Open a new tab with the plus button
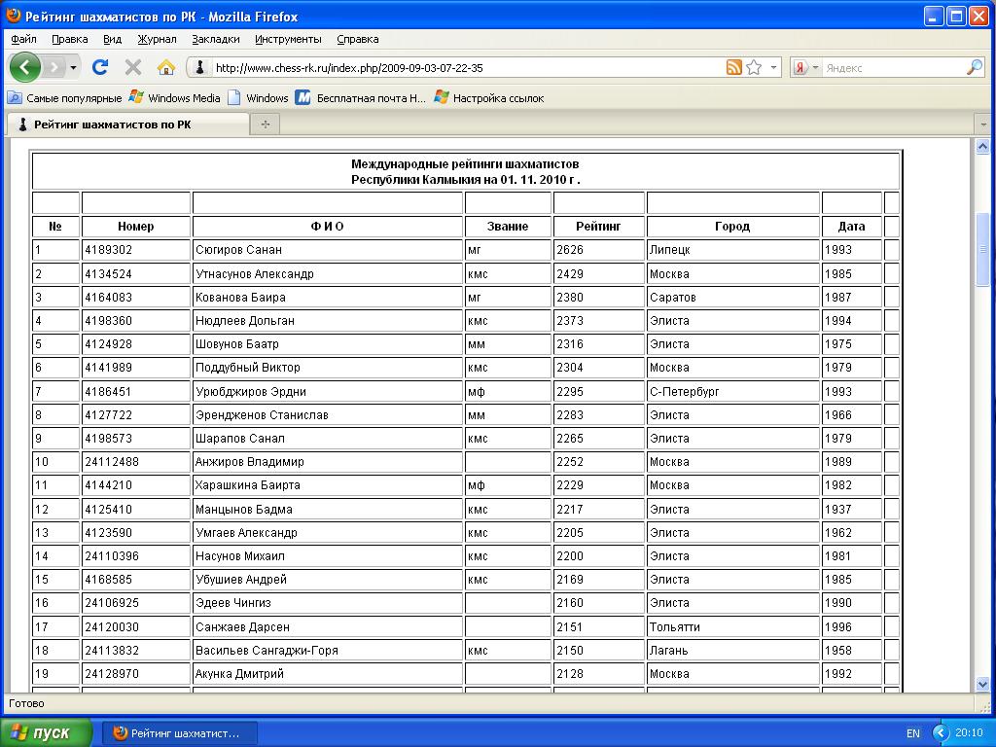 coord(265,124)
